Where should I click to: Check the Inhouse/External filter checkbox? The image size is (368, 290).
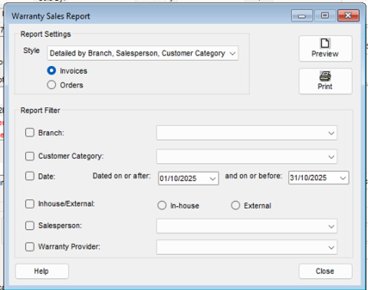[x=30, y=204]
